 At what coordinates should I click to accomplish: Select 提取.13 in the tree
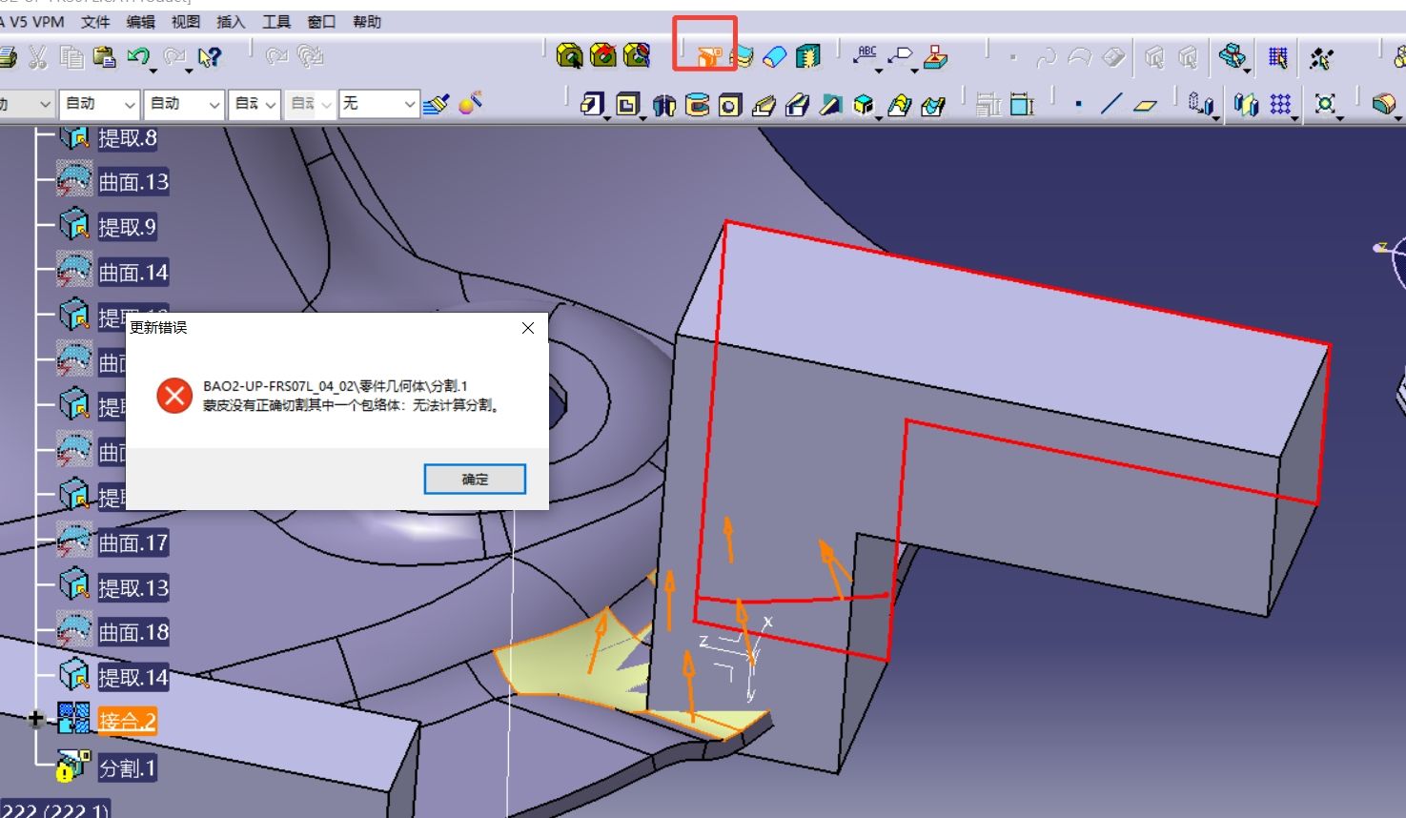click(x=133, y=588)
